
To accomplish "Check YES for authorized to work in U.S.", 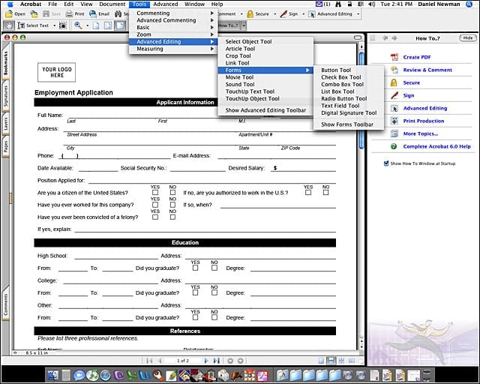I will tap(308, 193).
